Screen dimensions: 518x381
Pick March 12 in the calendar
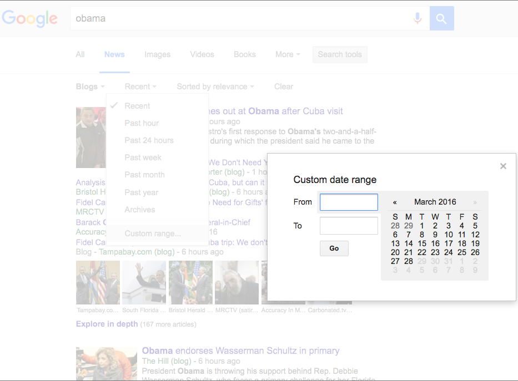click(475, 235)
